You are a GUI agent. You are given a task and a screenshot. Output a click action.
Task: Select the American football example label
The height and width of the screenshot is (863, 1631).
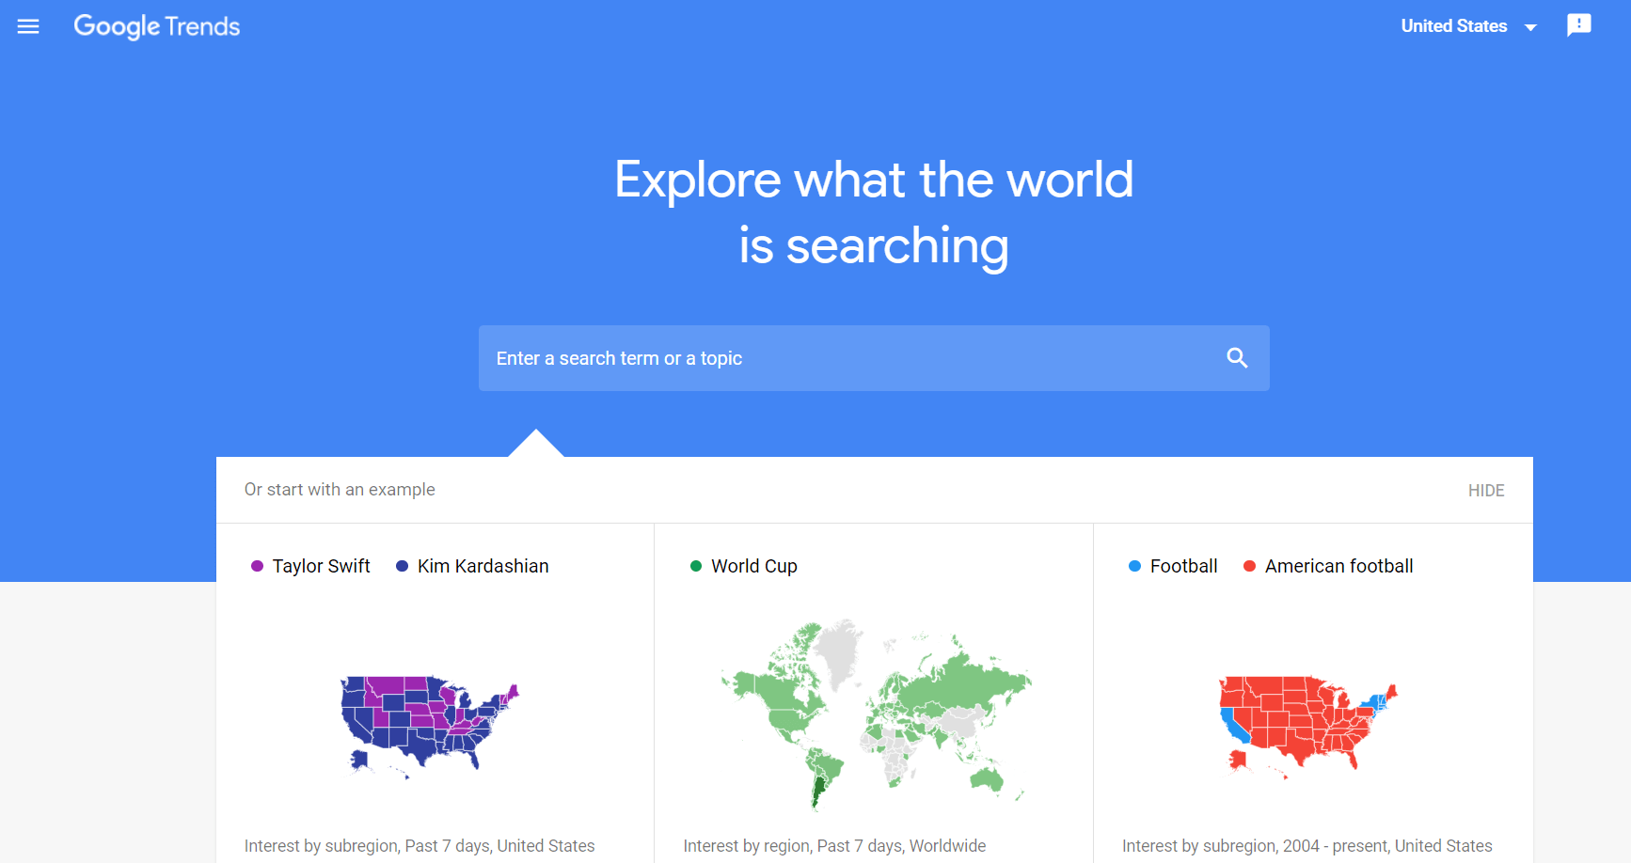(1338, 566)
